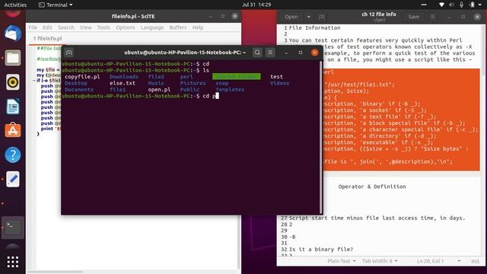Click the volume icon in the top bar

(x=451, y=5)
